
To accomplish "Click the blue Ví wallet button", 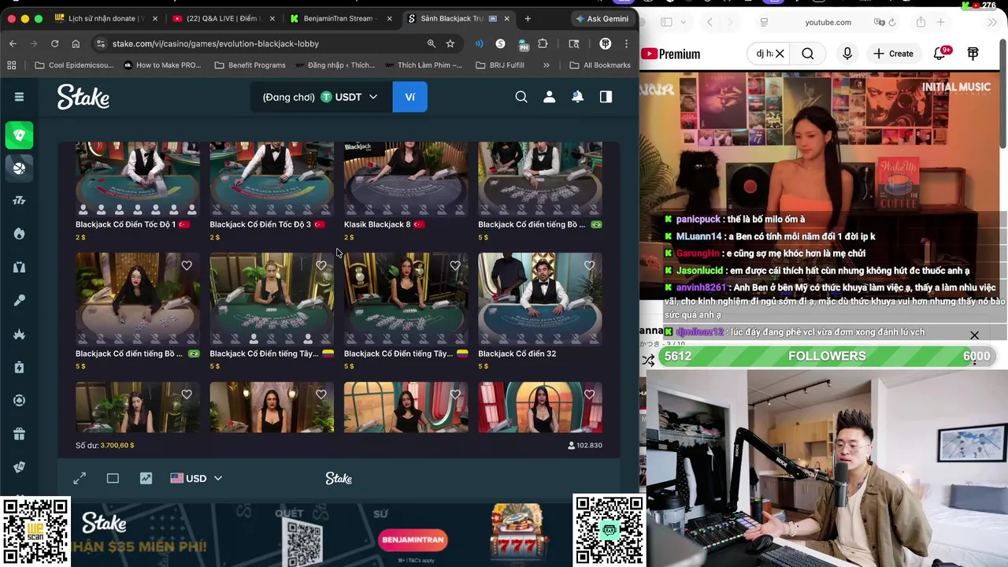I will tap(409, 97).
